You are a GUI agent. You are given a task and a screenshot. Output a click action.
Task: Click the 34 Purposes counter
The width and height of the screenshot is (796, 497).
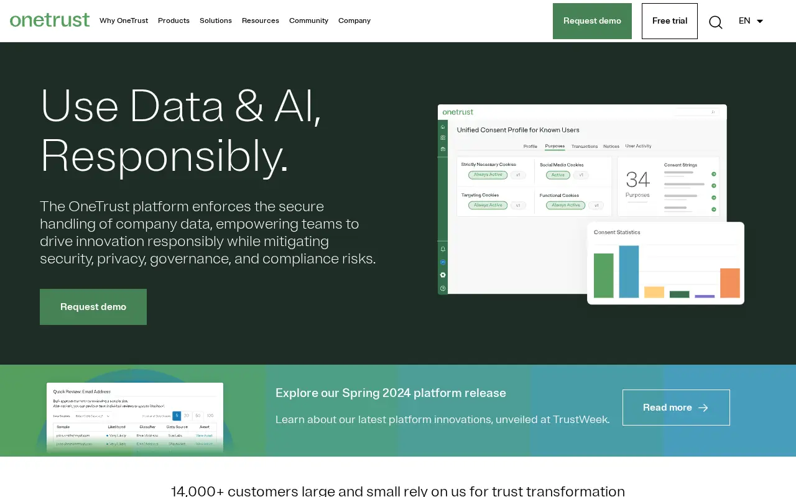pyautogui.click(x=637, y=185)
